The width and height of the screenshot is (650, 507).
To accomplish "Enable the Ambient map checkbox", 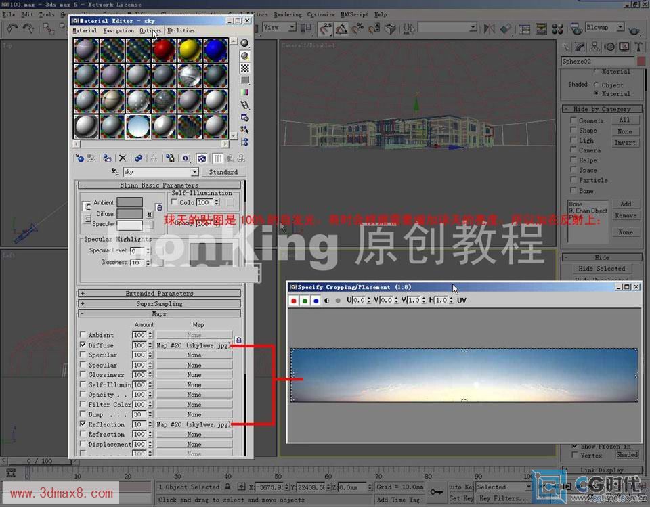I will (83, 334).
